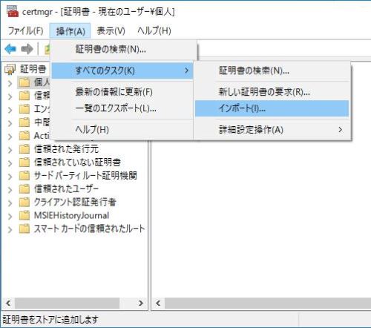Image resolution: width=371 pixels, height=328 pixels.
Task: Open the 表示(V) menu
Action: (x=111, y=31)
